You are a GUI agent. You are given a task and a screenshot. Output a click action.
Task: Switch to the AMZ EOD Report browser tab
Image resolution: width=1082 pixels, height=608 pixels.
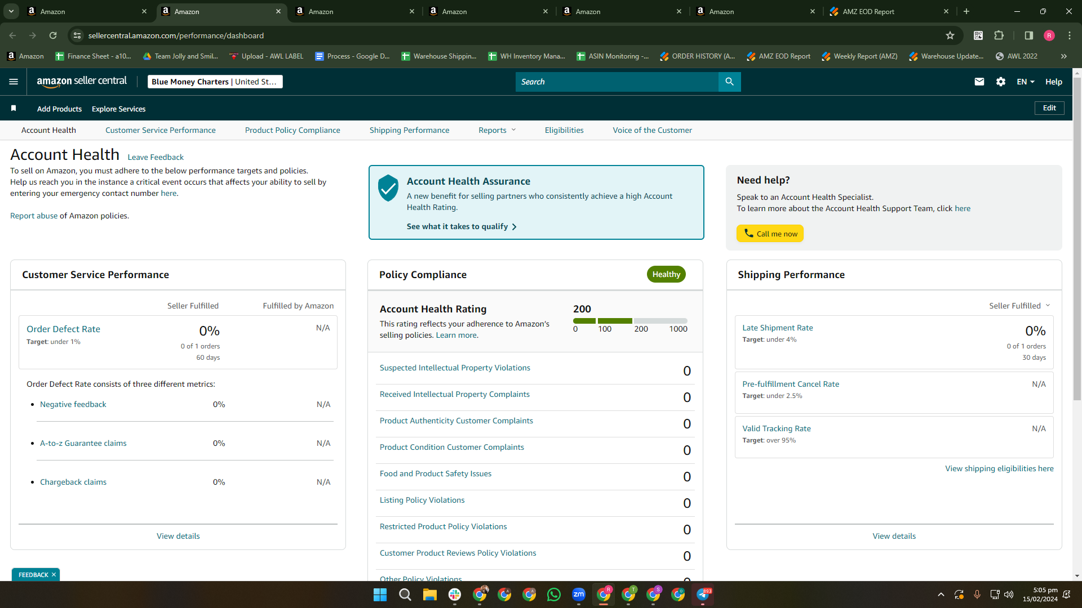[889, 11]
